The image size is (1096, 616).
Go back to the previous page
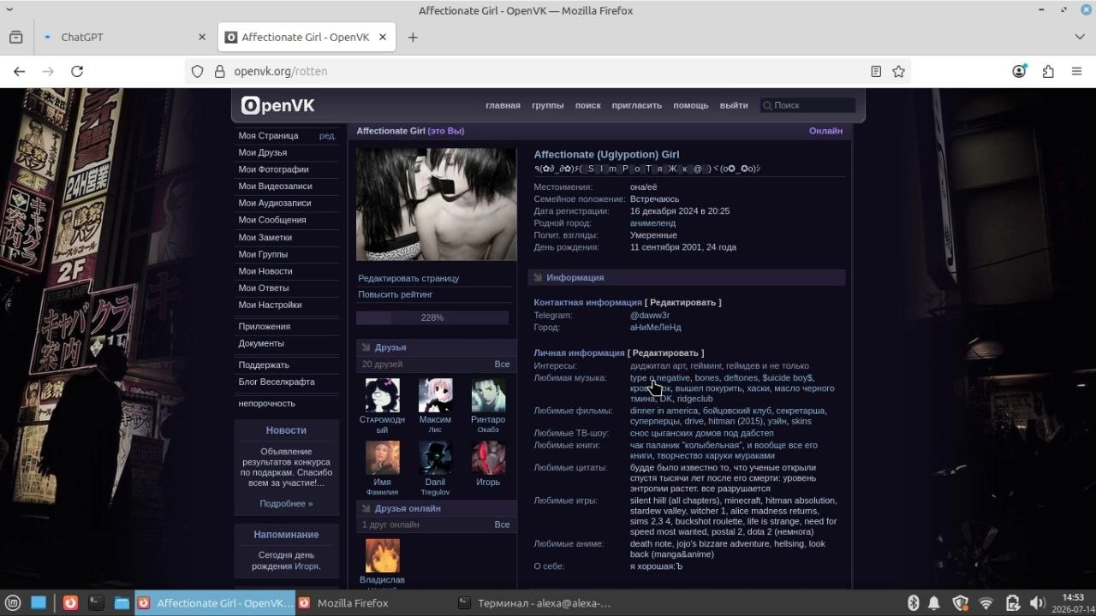20,72
